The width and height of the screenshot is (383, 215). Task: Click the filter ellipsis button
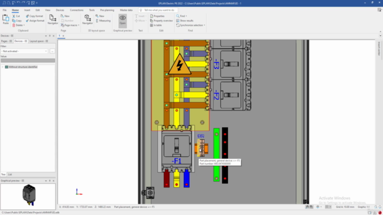point(52,51)
